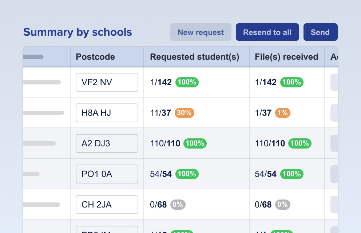The width and height of the screenshot is (361, 233).
Task: Open the H8A HJ postcode field
Action: [x=107, y=113]
